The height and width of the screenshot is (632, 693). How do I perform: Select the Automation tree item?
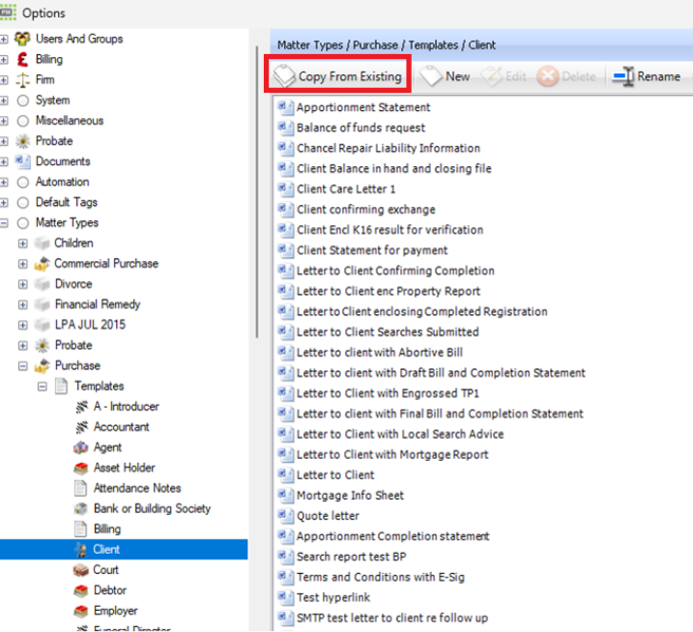point(62,182)
